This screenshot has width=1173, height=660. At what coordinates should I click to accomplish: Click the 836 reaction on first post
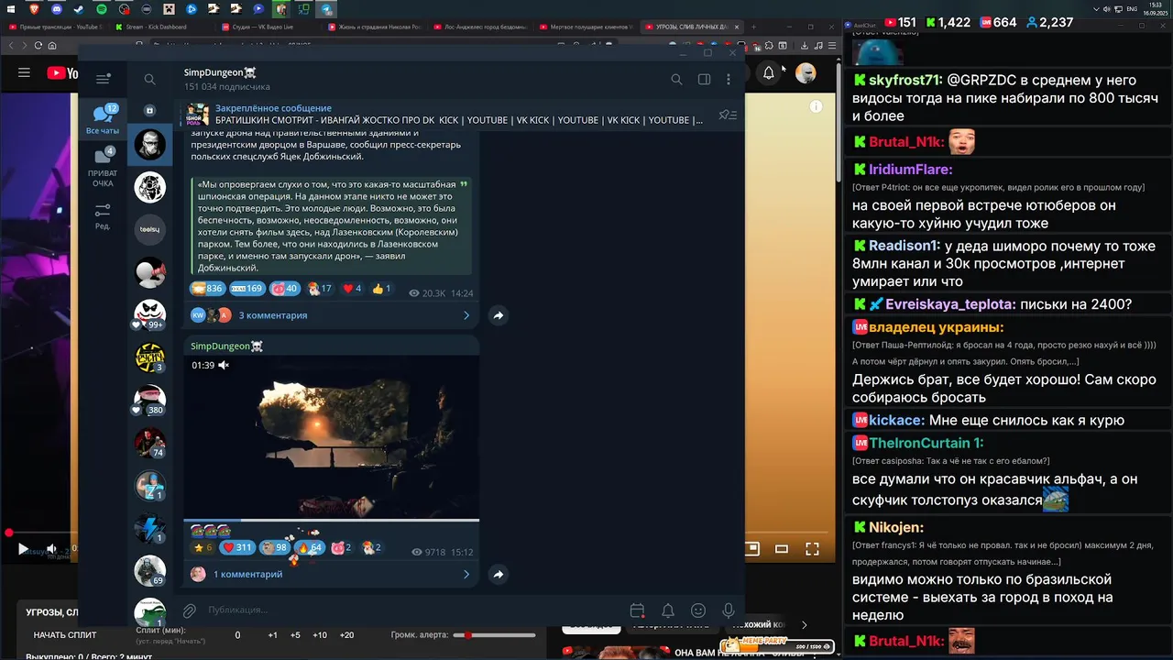[x=207, y=289]
